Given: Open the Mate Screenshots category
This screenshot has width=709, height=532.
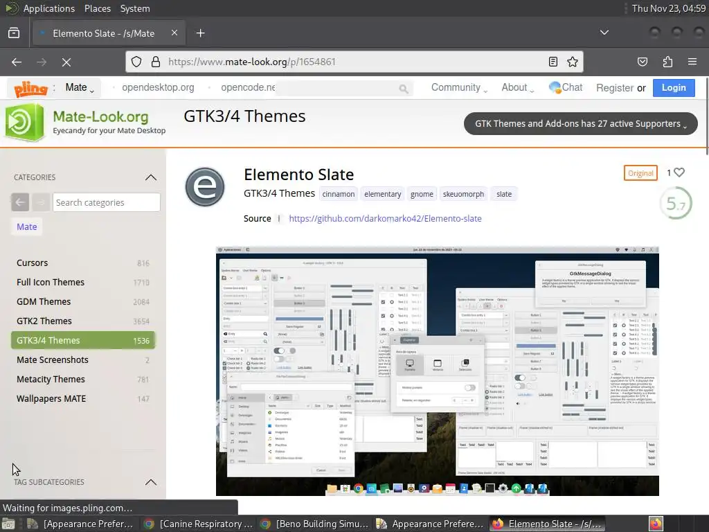Looking at the screenshot, I should [x=53, y=360].
